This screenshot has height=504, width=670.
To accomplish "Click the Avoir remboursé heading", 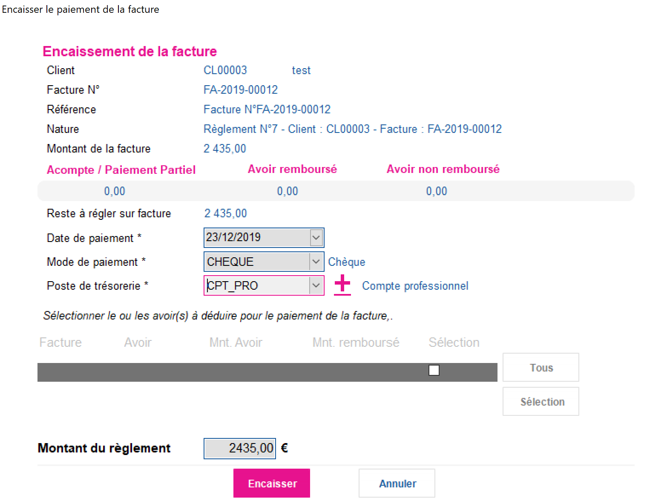I will (293, 169).
